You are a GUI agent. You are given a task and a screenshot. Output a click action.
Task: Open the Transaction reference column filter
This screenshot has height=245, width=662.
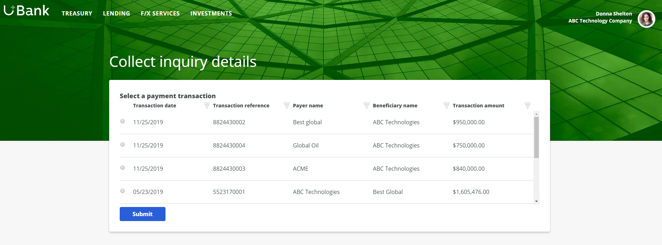tap(287, 106)
